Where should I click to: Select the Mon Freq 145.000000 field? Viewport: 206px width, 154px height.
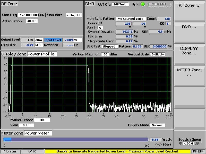click(x=28, y=15)
